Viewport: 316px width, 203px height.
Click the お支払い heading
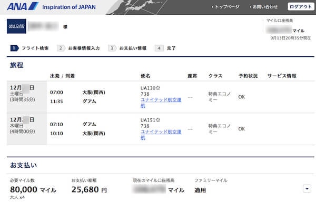point(23,165)
